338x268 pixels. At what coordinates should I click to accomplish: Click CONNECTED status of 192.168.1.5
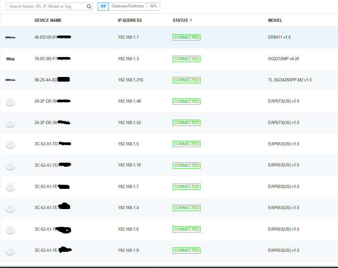click(x=186, y=144)
